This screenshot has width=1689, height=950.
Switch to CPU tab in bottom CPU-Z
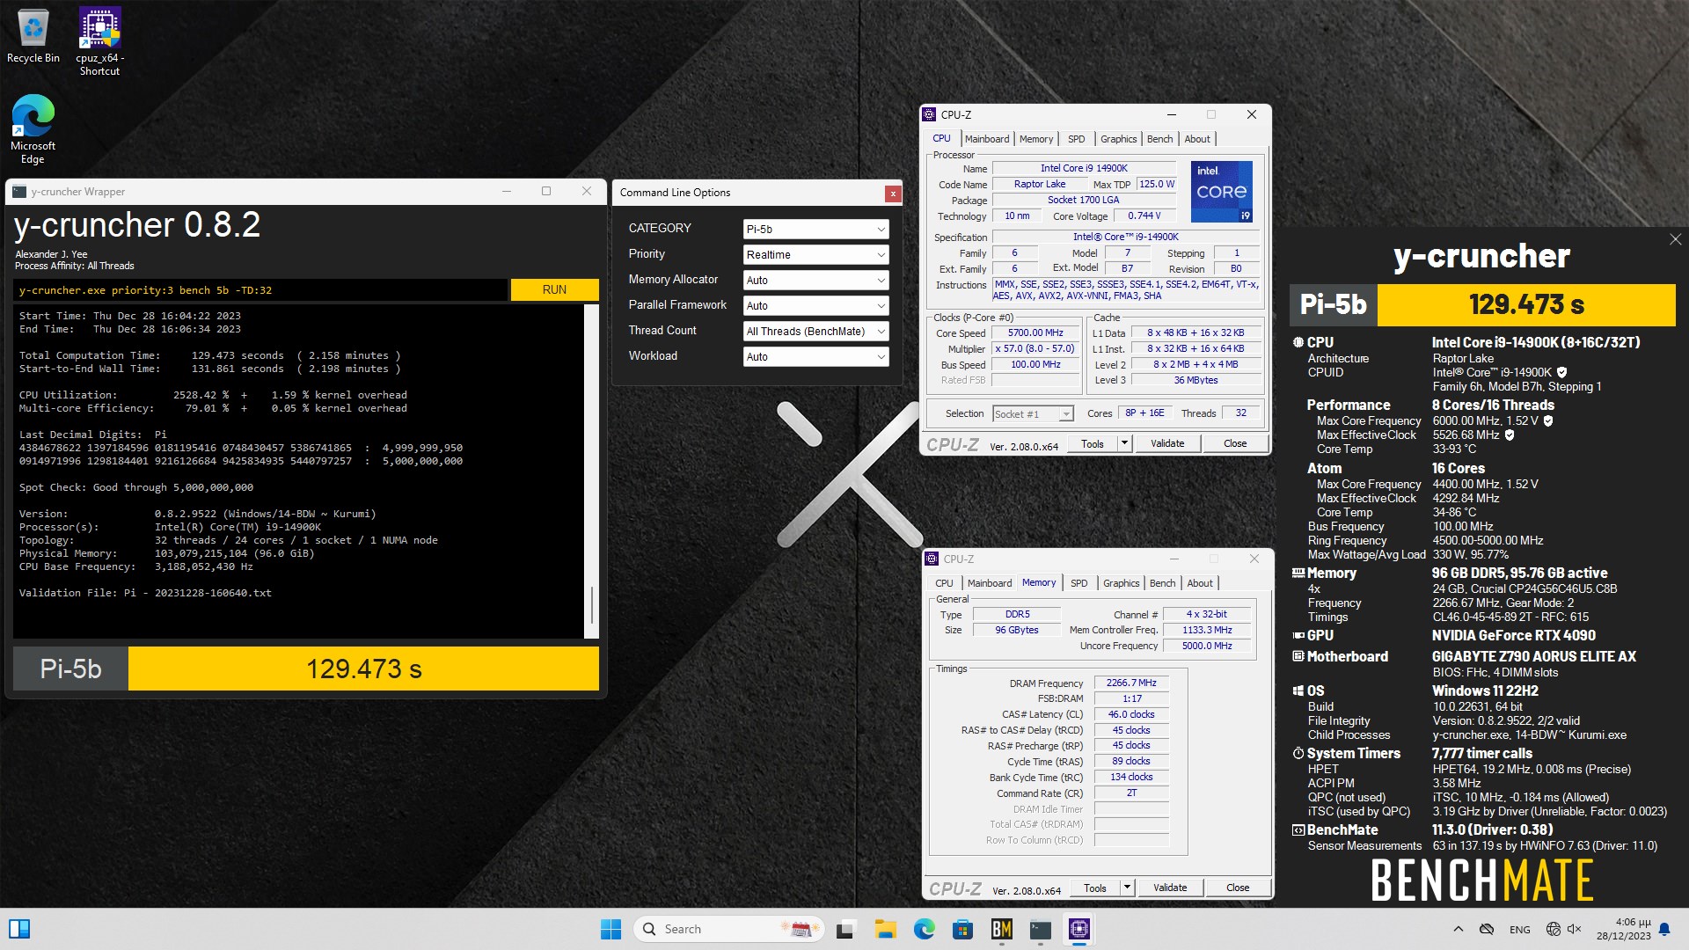pyautogui.click(x=944, y=583)
